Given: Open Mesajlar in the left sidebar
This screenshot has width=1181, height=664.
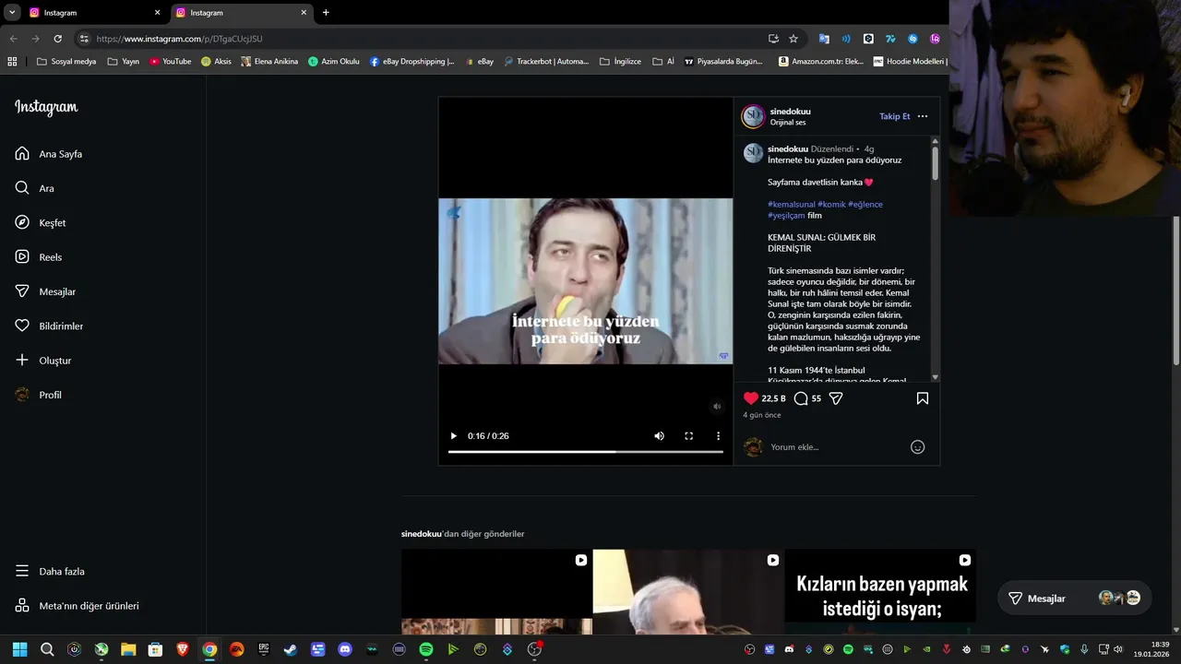Looking at the screenshot, I should 45,291.
